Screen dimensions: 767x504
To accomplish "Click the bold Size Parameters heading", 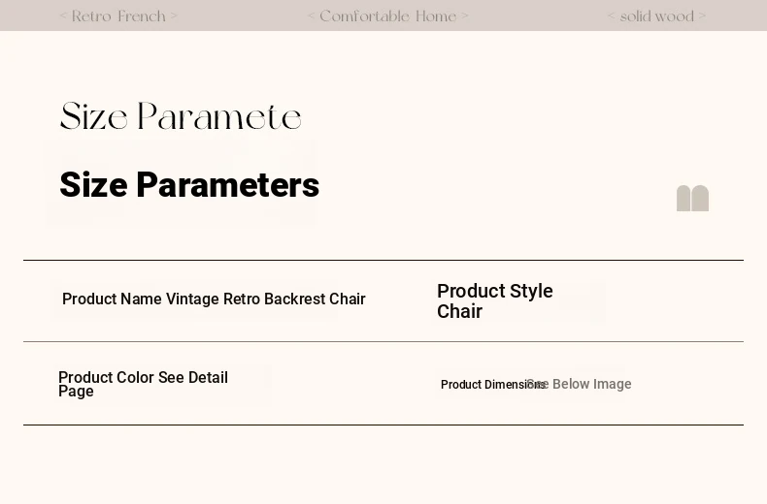I will click(189, 185).
